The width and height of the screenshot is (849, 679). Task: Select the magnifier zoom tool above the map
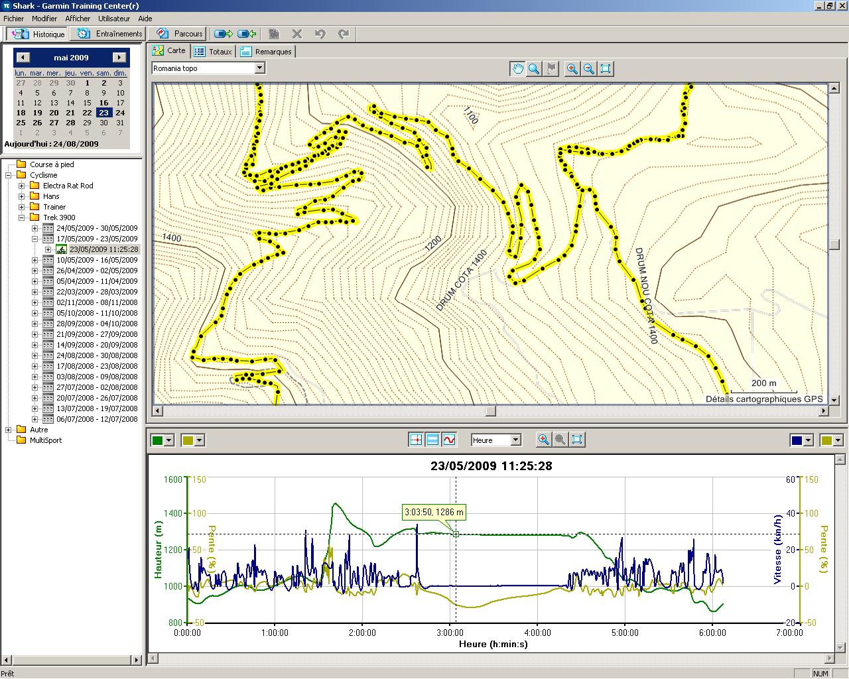tap(534, 68)
